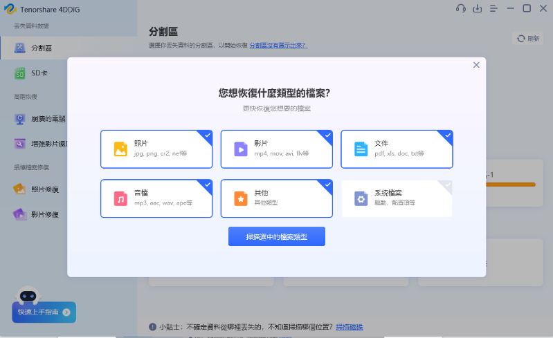553x338 pixels.
Task: Open the 掃描磁碟 link in tips
Action: [x=349, y=327]
